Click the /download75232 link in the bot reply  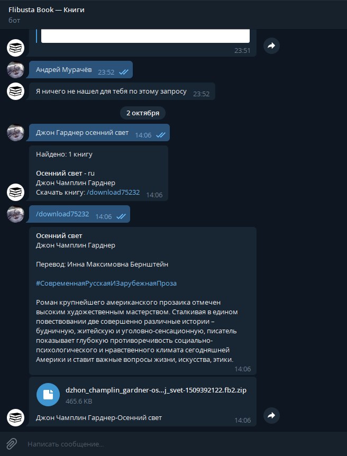pyautogui.click(x=113, y=192)
